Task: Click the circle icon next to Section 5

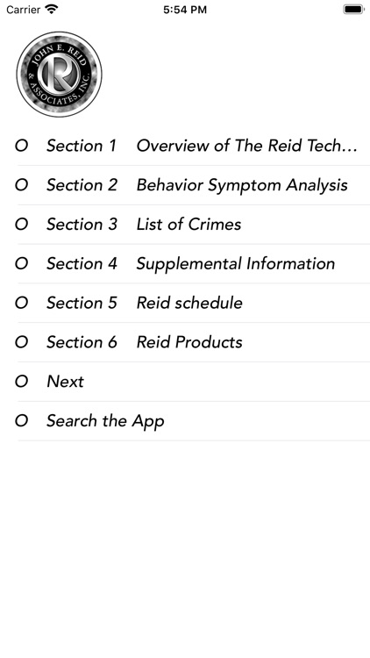Action: pos(21,303)
